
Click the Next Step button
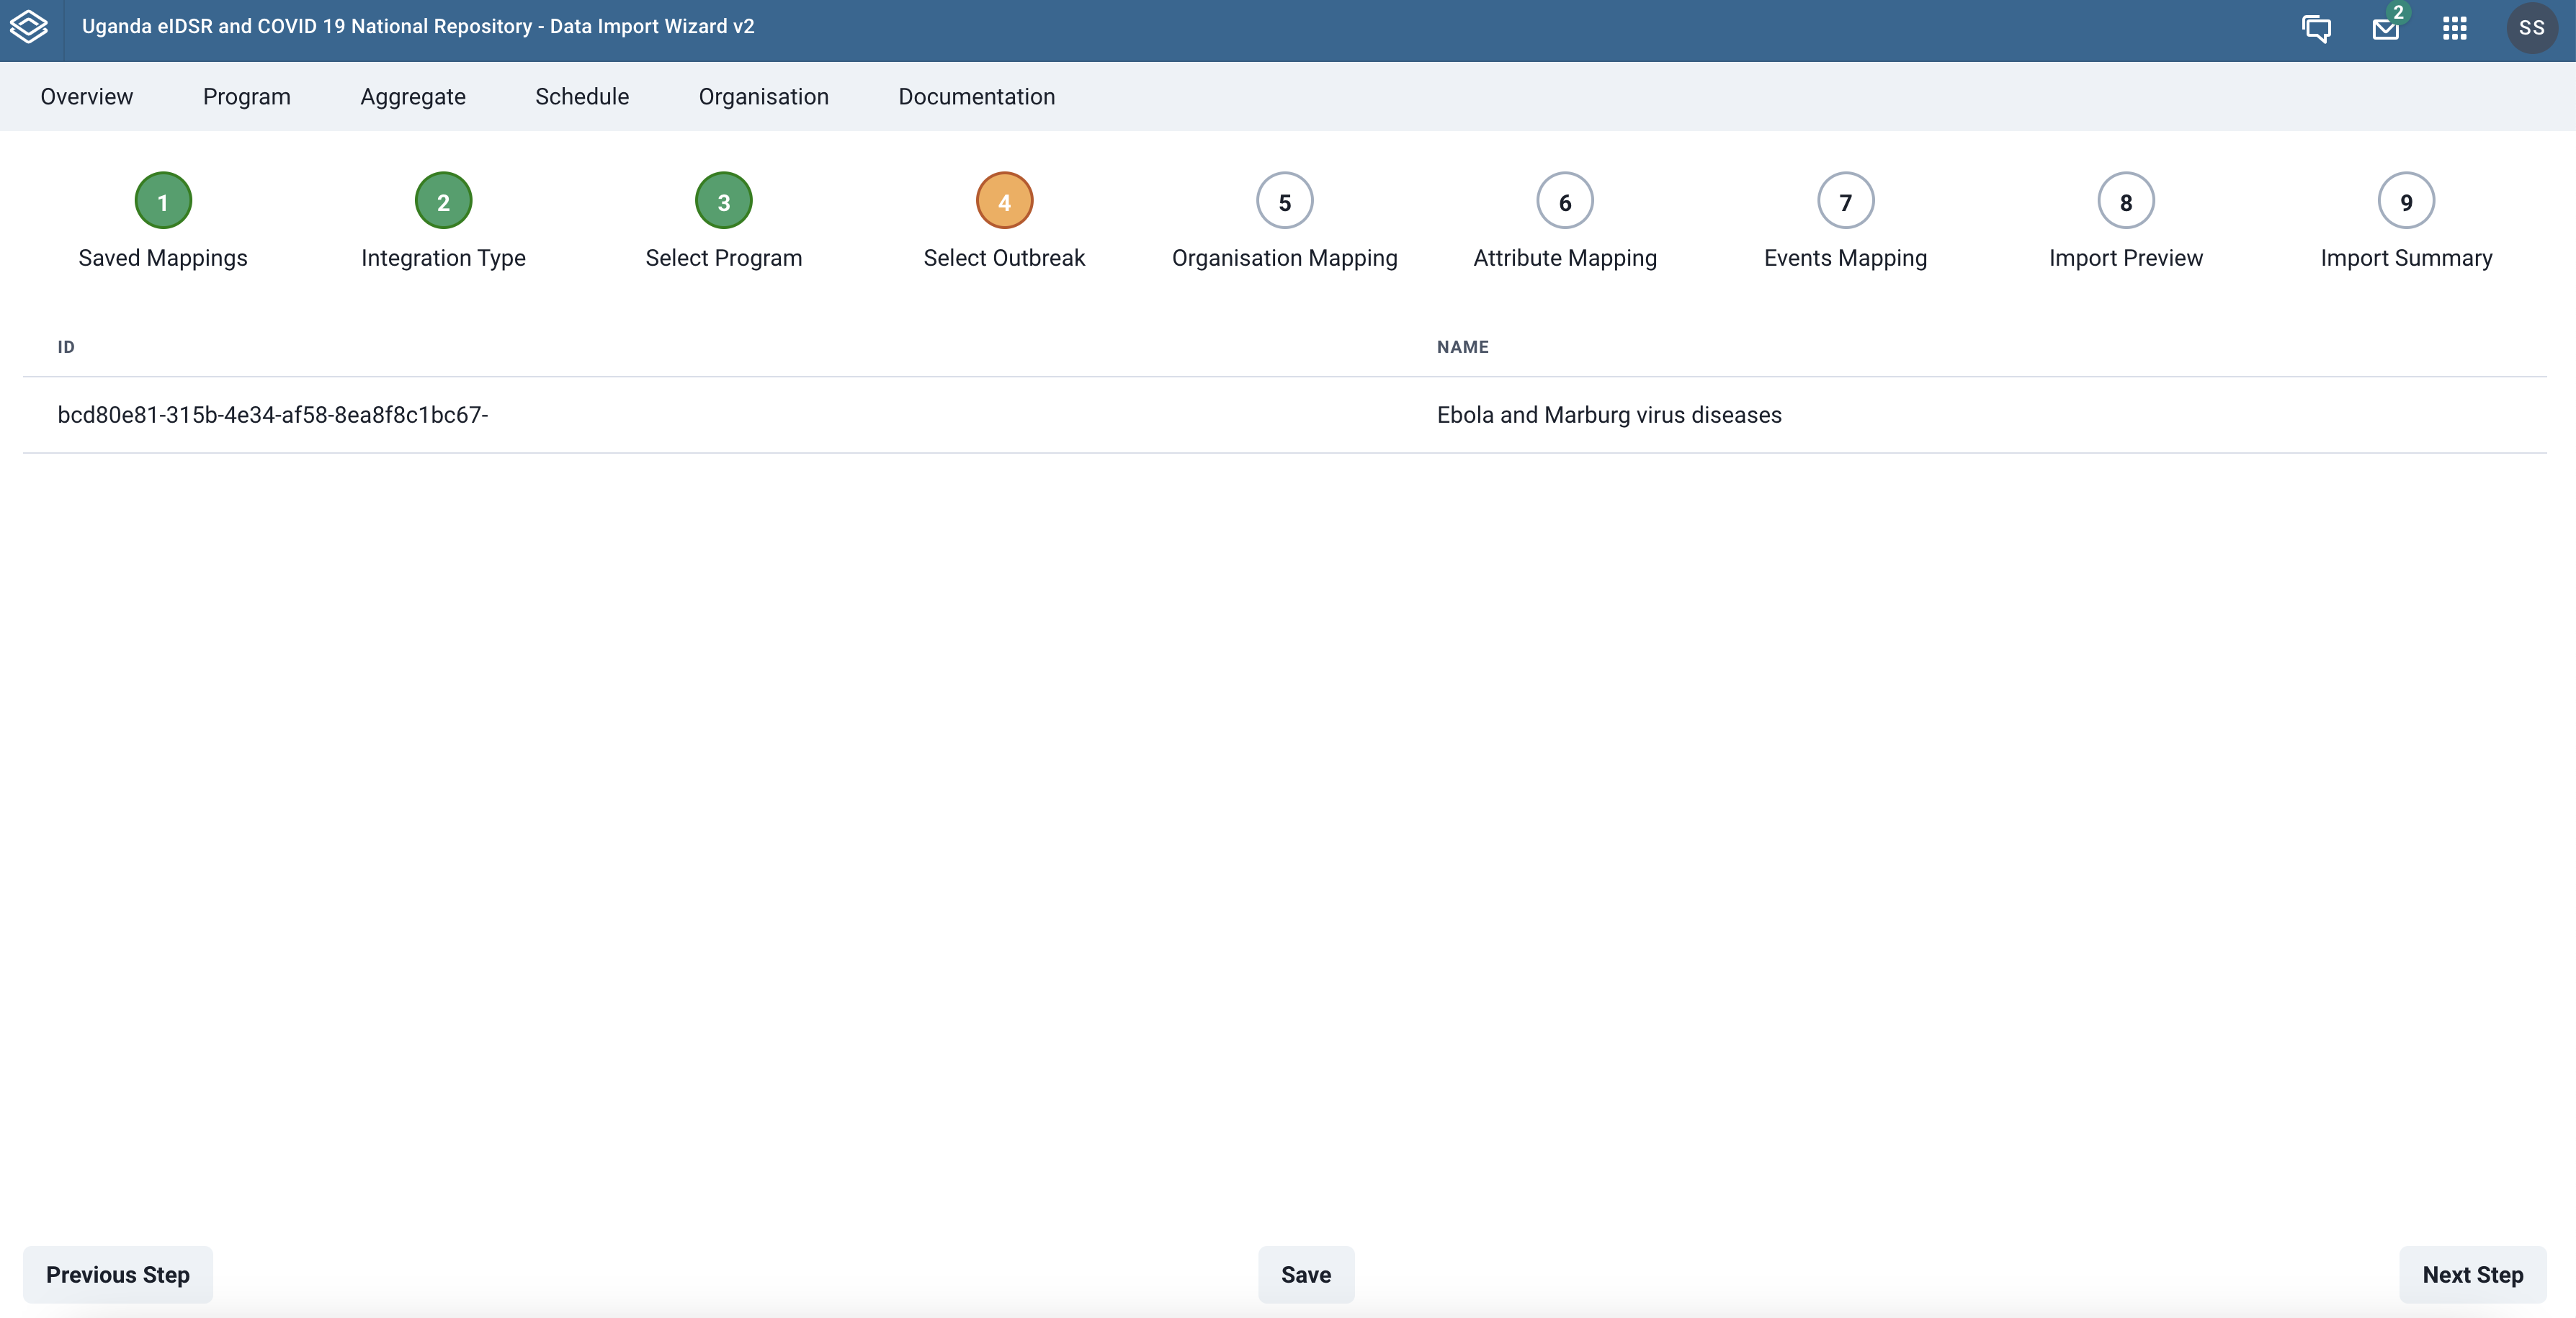[x=2474, y=1274]
